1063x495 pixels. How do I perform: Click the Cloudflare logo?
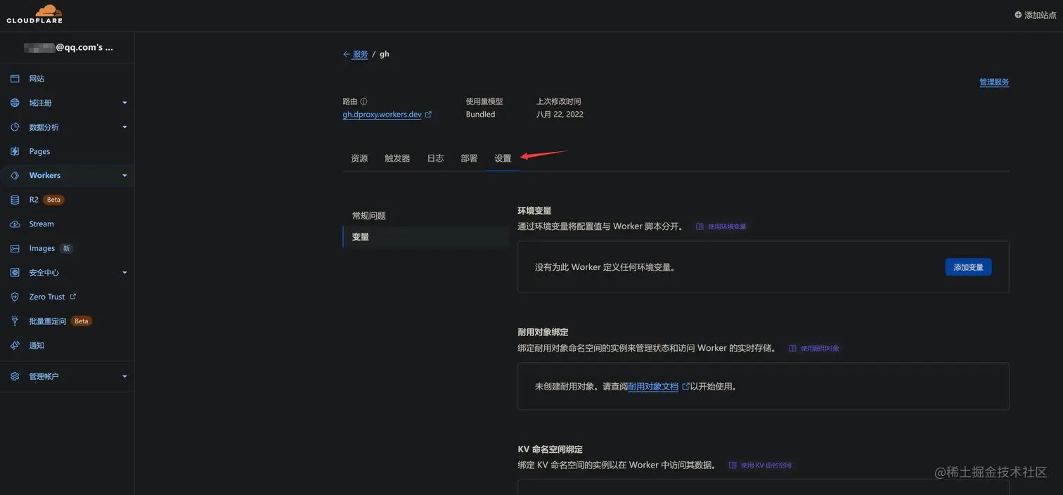click(x=34, y=14)
